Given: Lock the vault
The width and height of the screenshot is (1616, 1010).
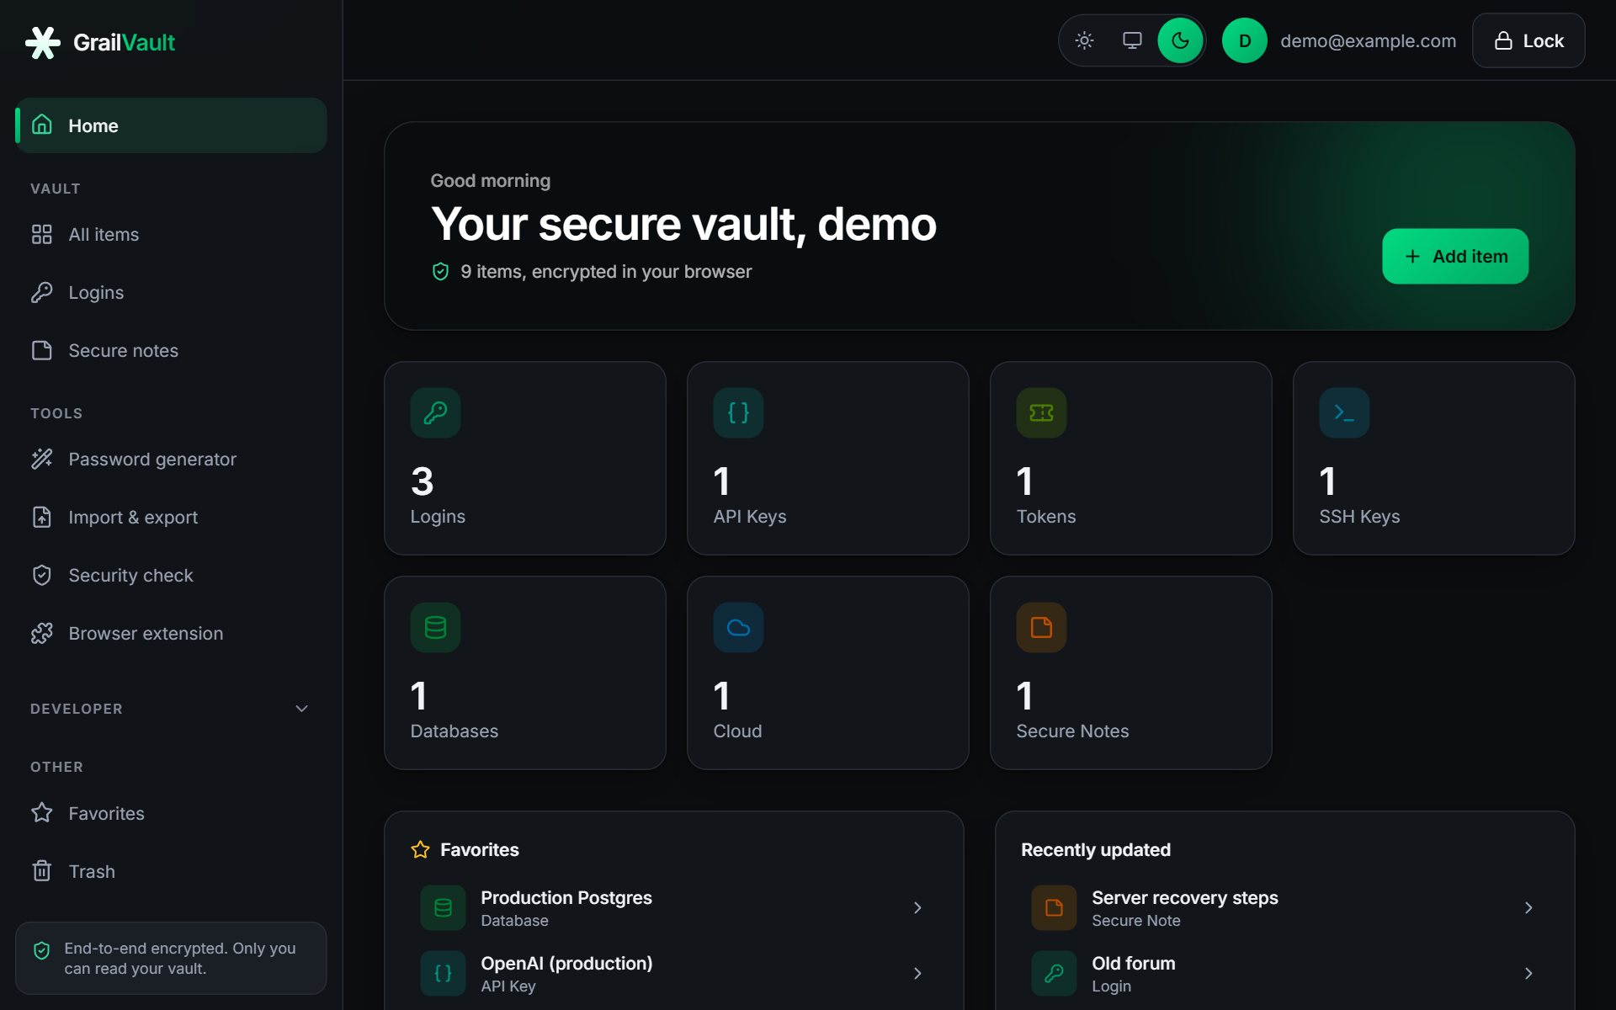Looking at the screenshot, I should (1528, 40).
